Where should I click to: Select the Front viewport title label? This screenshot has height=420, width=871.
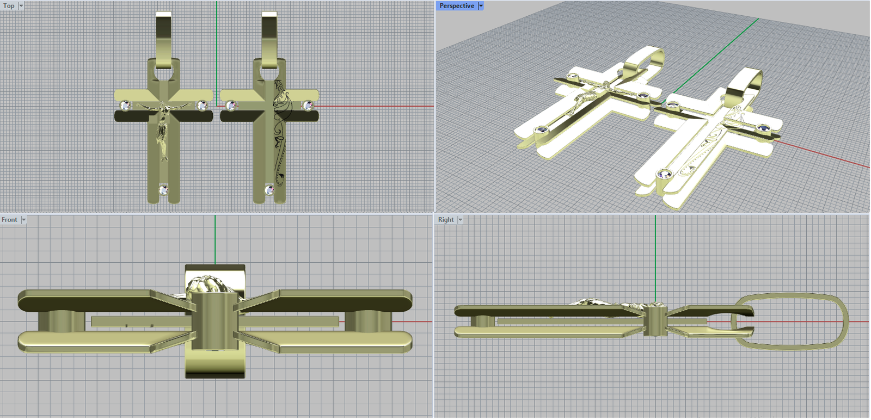pyautogui.click(x=9, y=220)
